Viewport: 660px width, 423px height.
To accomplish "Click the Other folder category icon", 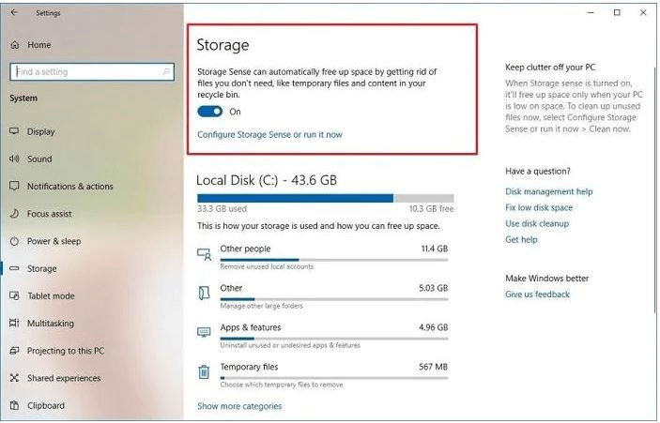I will point(204,293).
